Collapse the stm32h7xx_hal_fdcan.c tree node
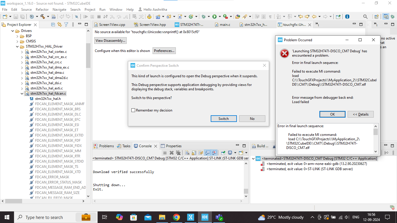Image resolution: width=397 pixels, height=223 pixels. [x=22, y=93]
